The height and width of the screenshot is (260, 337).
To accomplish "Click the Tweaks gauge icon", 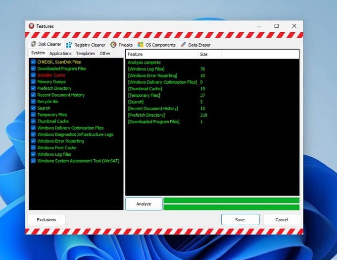I will click(x=113, y=45).
